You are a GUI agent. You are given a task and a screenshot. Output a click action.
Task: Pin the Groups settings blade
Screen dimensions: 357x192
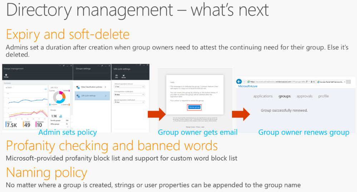[102, 65]
